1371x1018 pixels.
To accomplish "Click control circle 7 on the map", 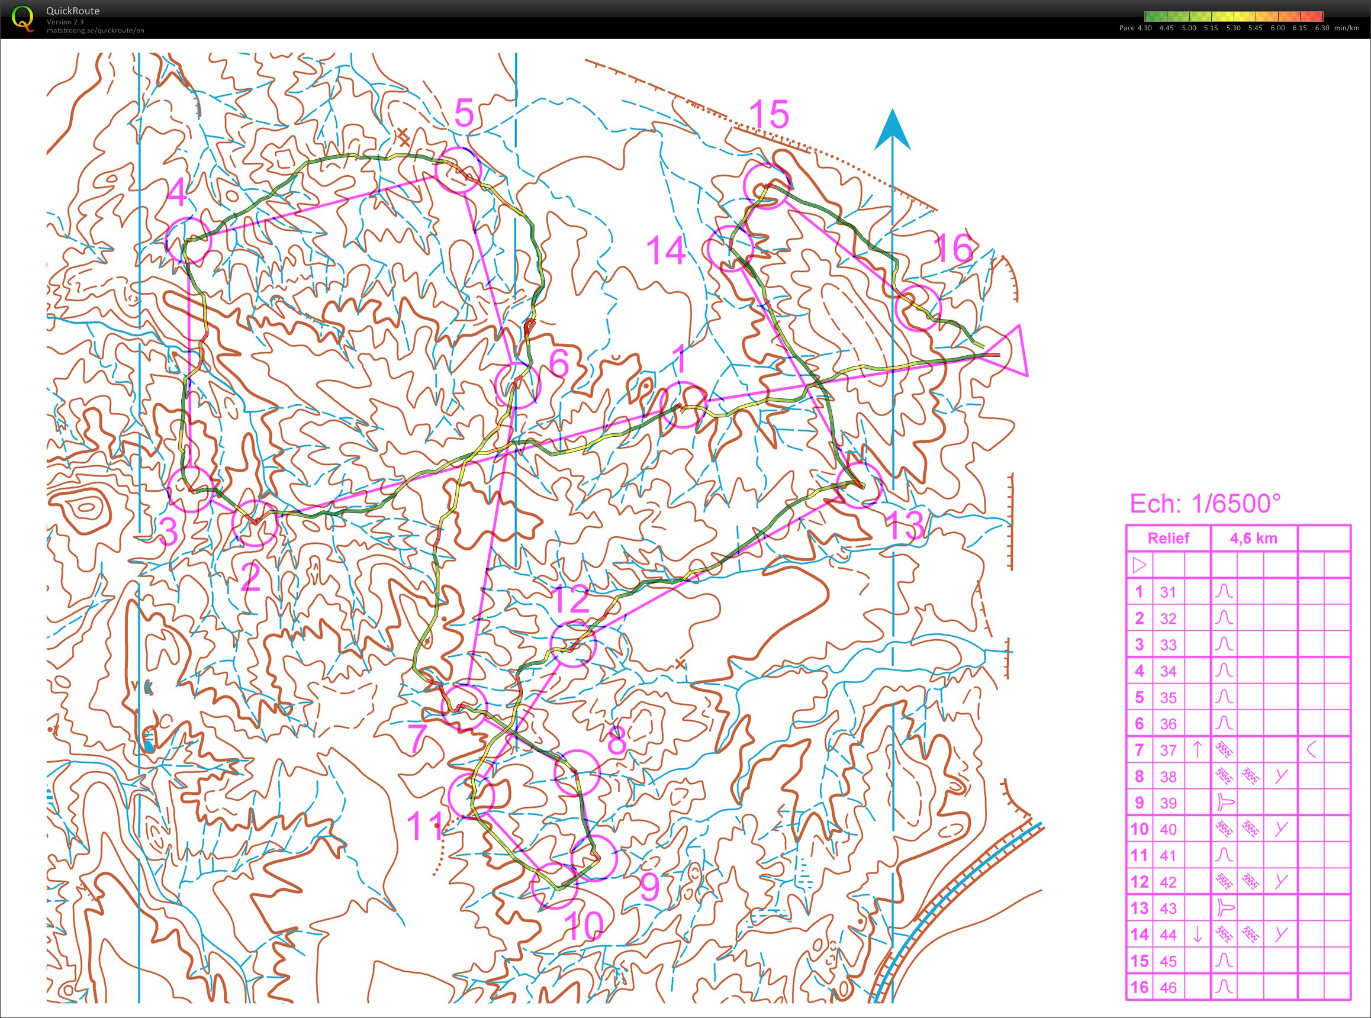I will pos(465,707).
